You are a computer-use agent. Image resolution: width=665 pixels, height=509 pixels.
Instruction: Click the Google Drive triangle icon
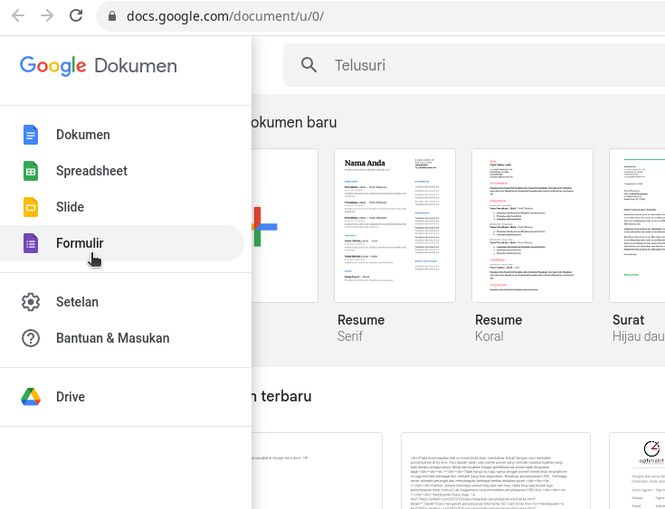click(x=31, y=397)
